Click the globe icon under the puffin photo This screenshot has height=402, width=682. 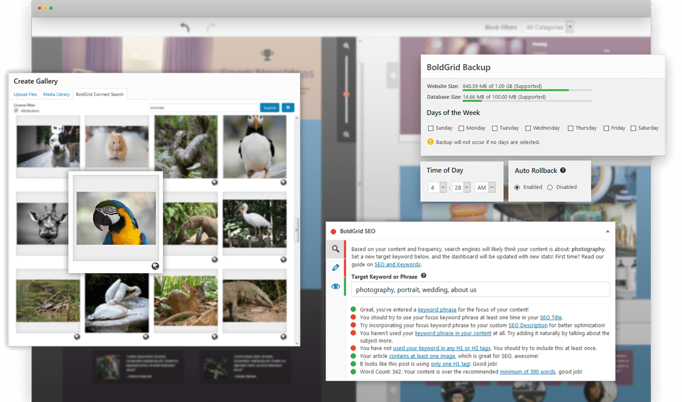[283, 183]
